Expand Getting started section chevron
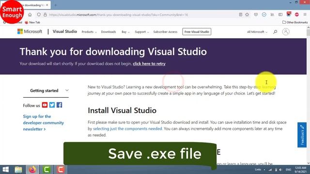The image size is (310, 174). click(x=67, y=90)
